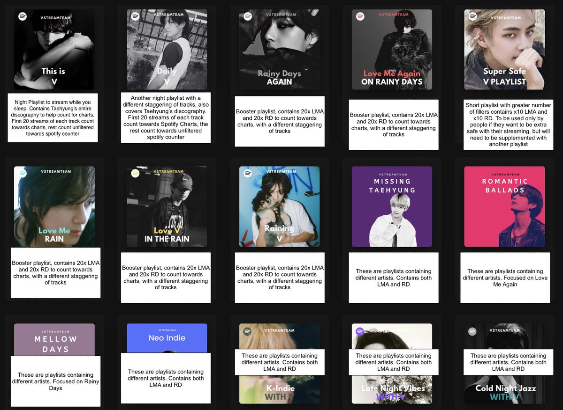This screenshot has width=563, height=410.
Task: Click Spotify logo on Super Safe V Playlist
Action: [472, 16]
